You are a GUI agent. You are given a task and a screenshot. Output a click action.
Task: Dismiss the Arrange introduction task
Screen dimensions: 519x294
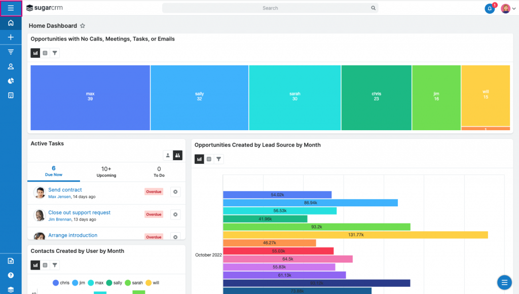(175, 237)
